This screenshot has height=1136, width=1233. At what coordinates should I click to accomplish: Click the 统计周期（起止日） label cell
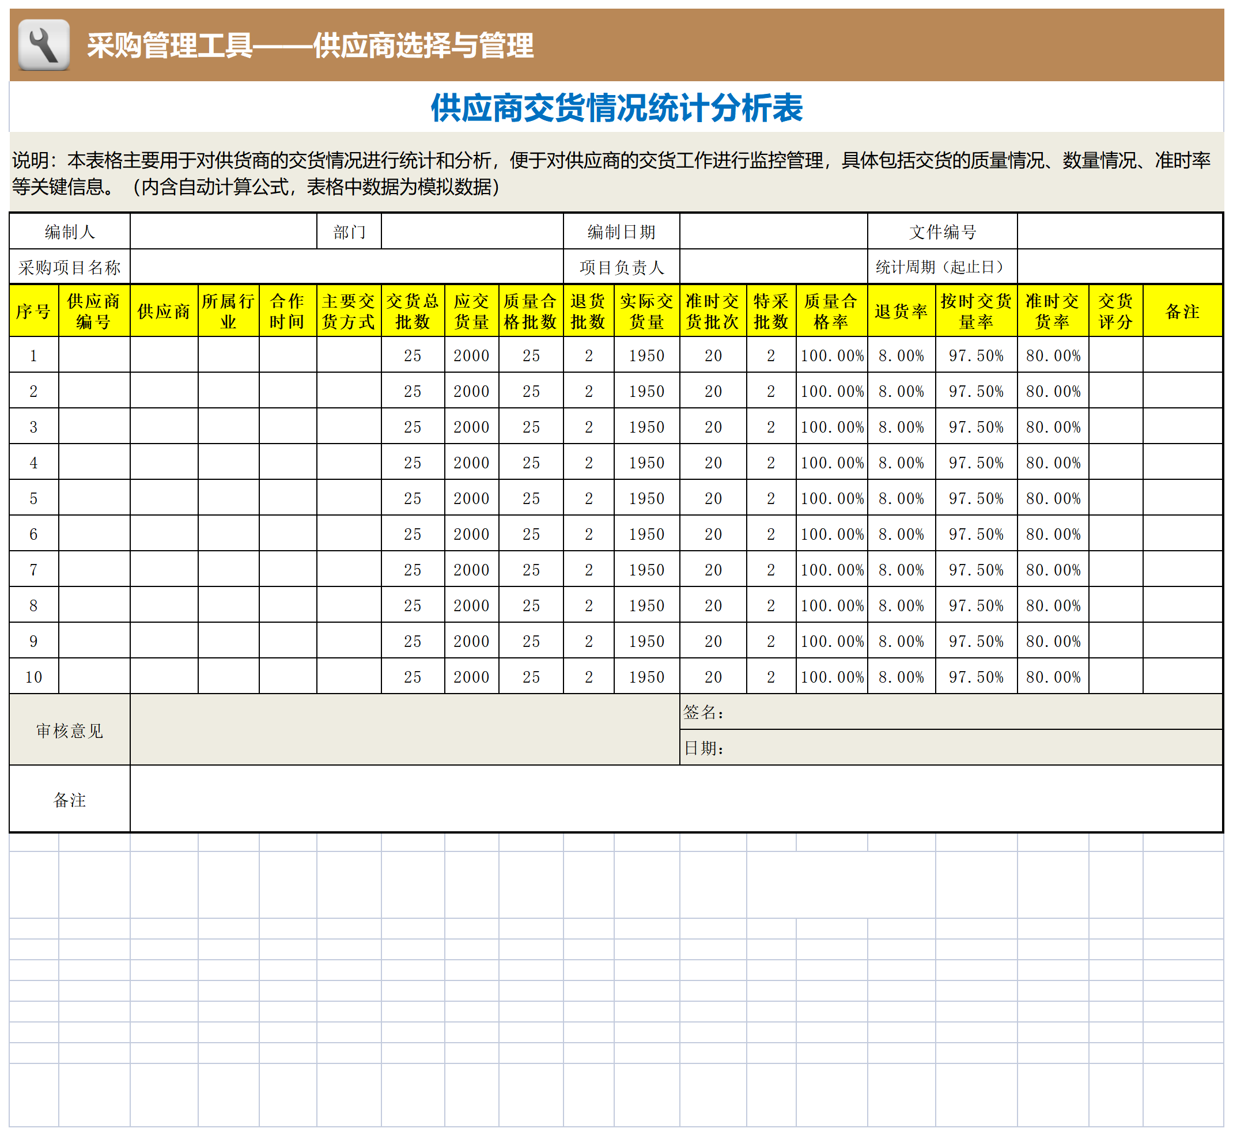[942, 267]
